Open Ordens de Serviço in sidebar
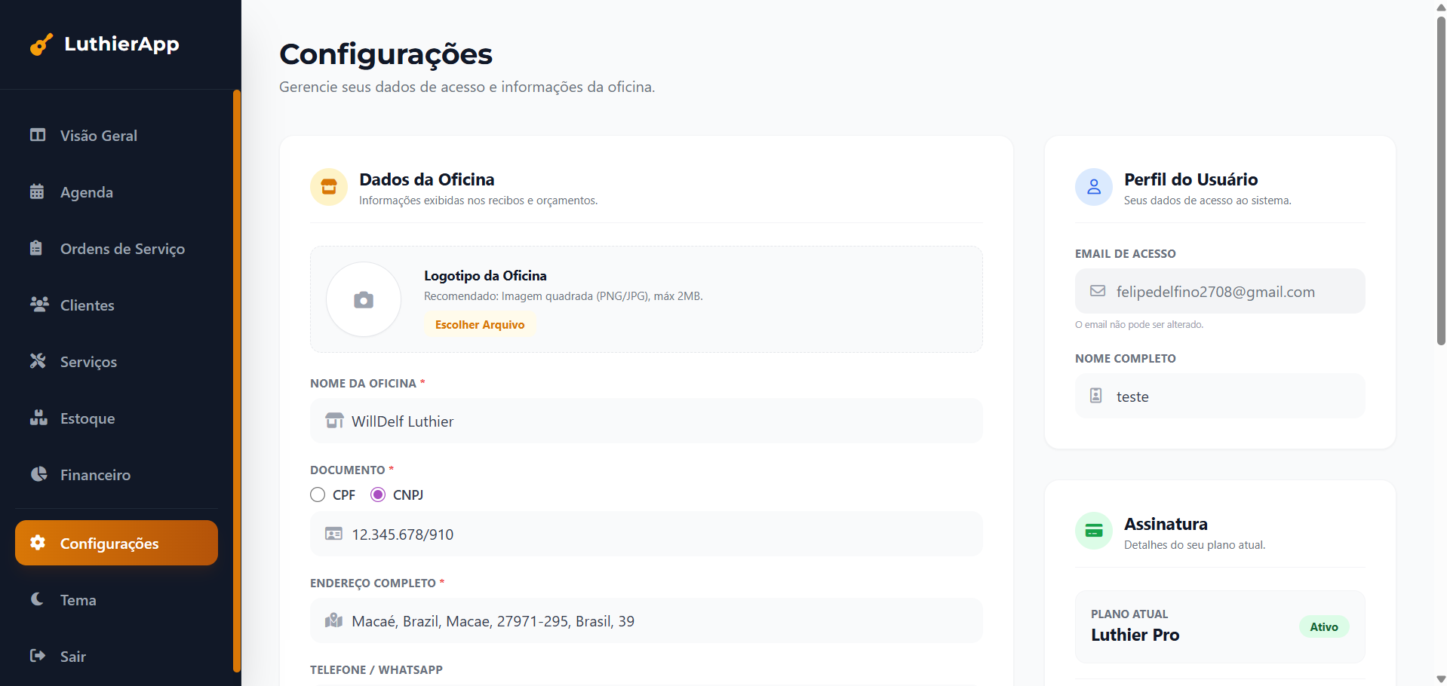 [122, 249]
